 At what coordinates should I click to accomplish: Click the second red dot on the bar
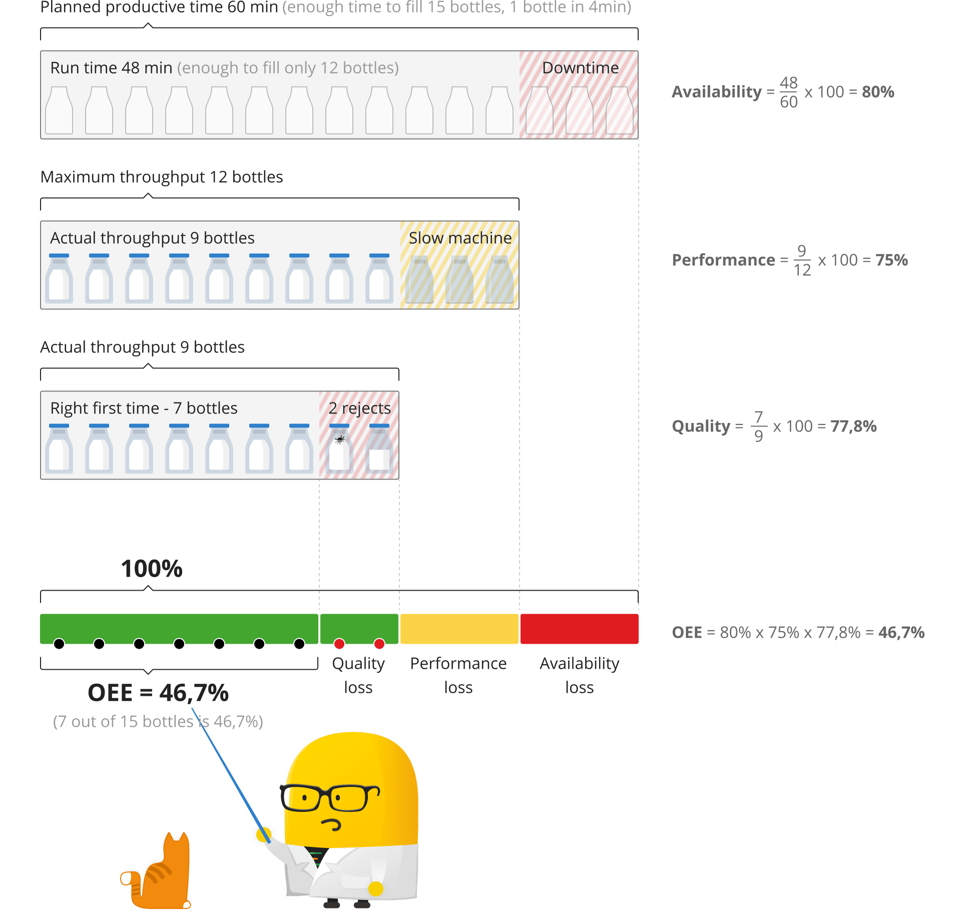coord(379,644)
